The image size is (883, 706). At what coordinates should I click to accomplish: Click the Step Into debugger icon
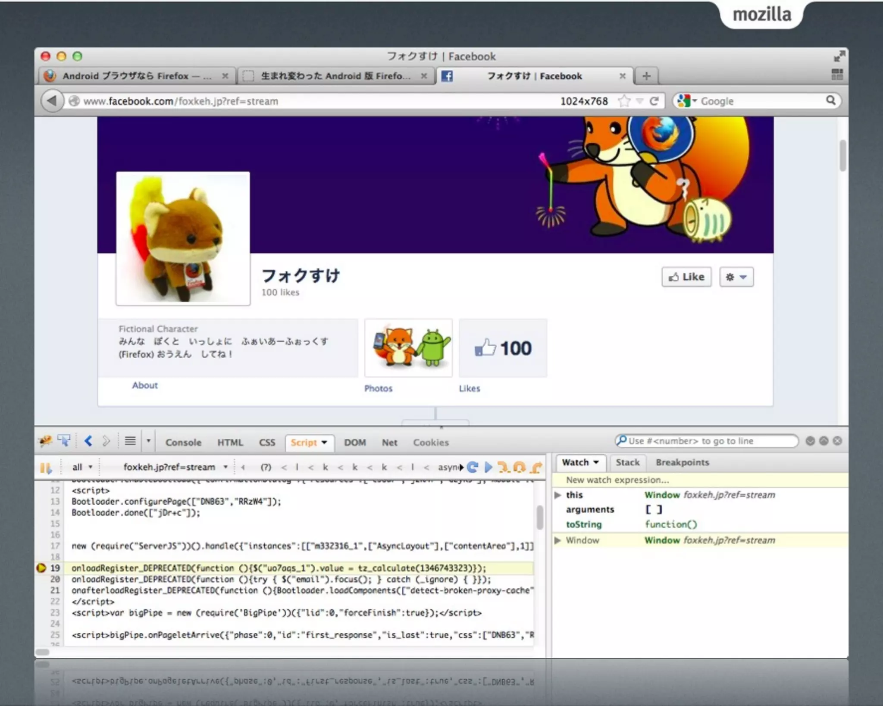point(503,467)
